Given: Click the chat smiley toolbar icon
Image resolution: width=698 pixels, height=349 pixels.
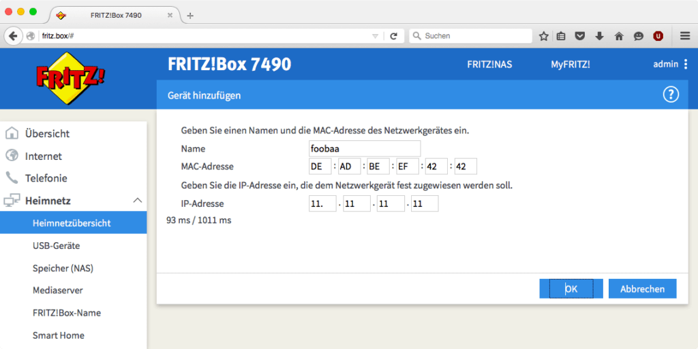Looking at the screenshot, I should [x=638, y=36].
